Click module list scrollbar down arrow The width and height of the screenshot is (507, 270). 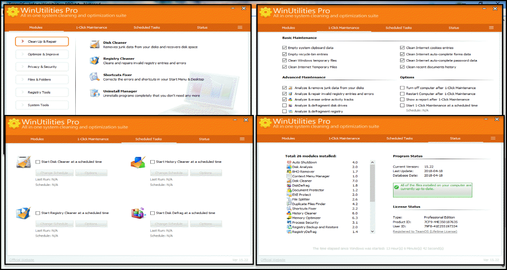click(x=373, y=231)
